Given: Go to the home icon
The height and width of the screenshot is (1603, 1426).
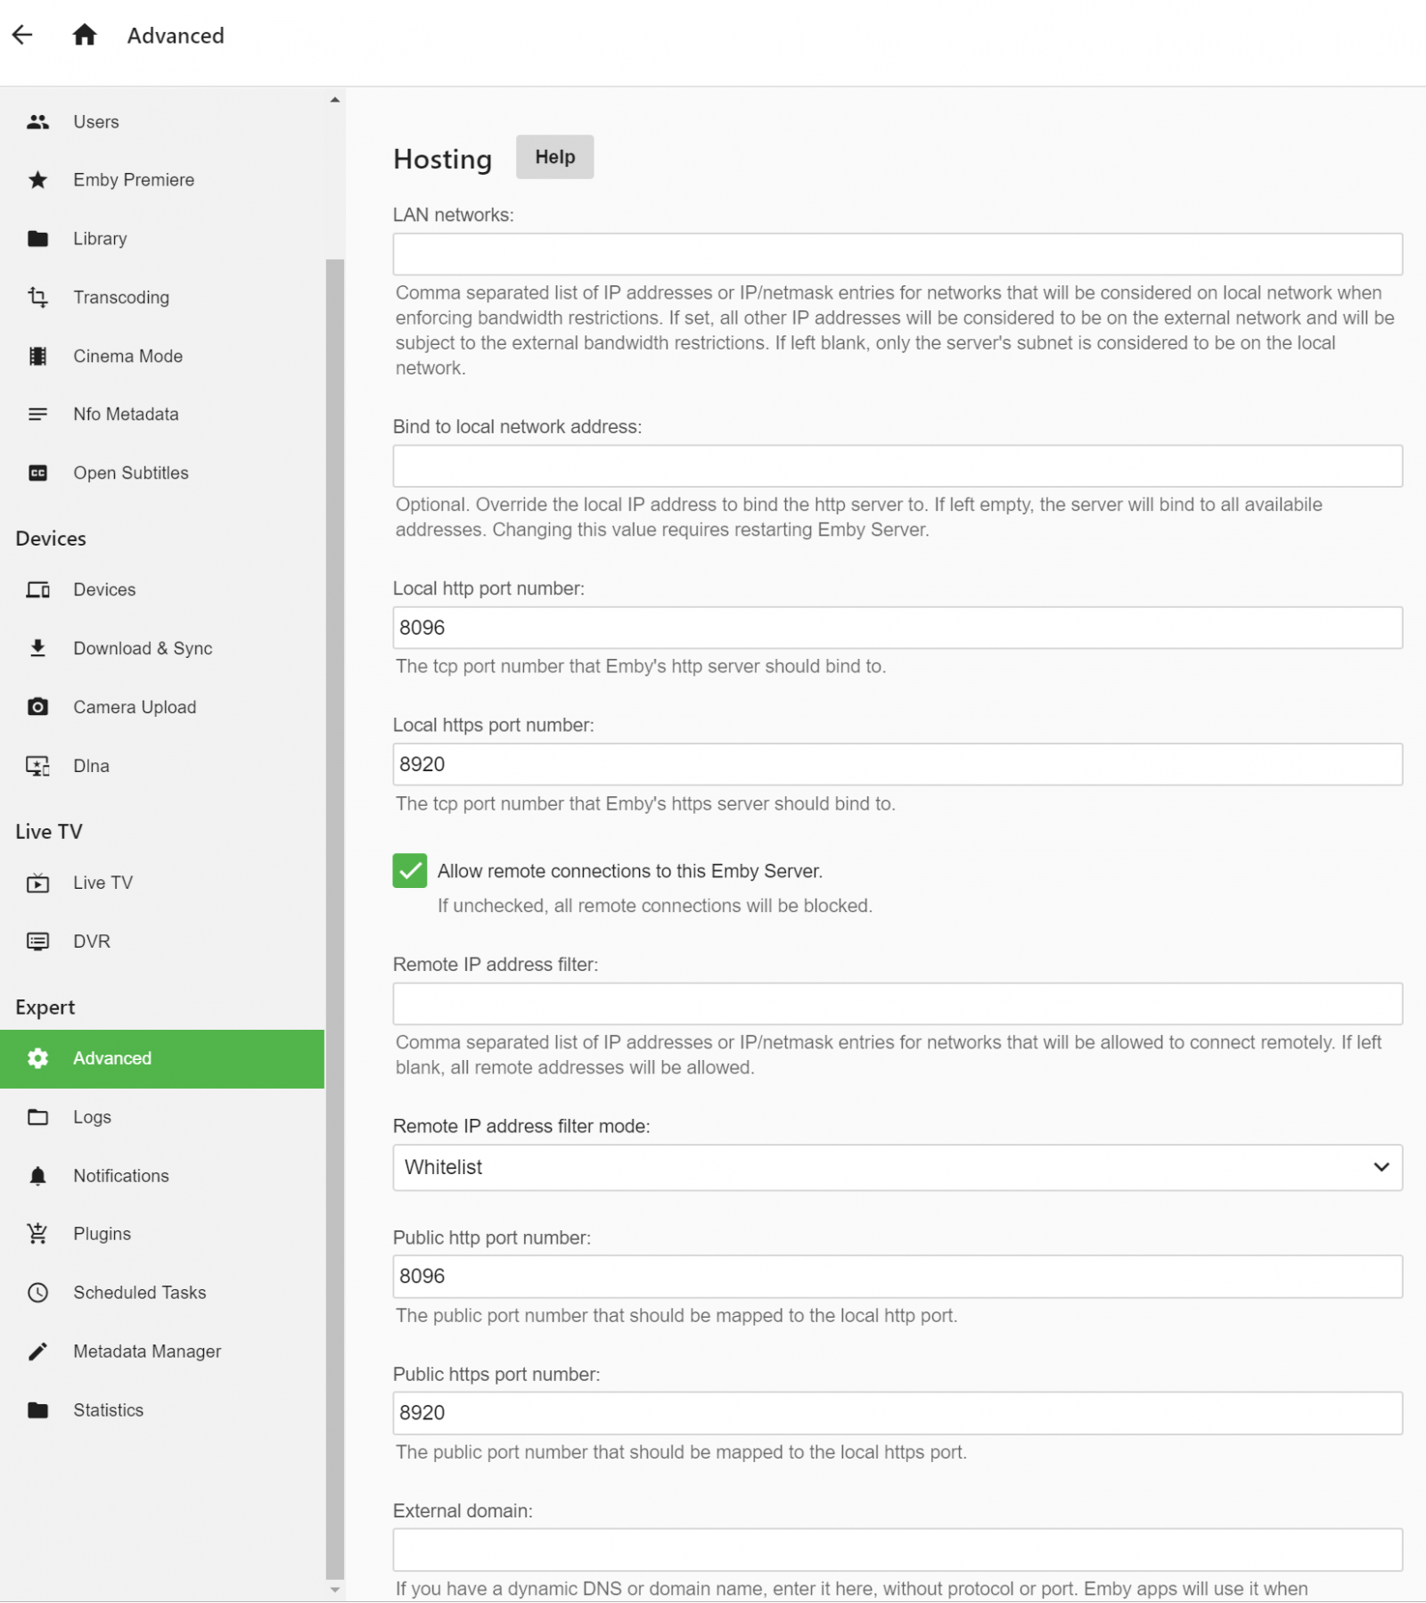Looking at the screenshot, I should [x=85, y=35].
